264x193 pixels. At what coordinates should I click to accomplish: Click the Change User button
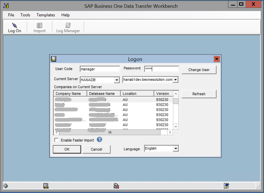[x=199, y=70]
